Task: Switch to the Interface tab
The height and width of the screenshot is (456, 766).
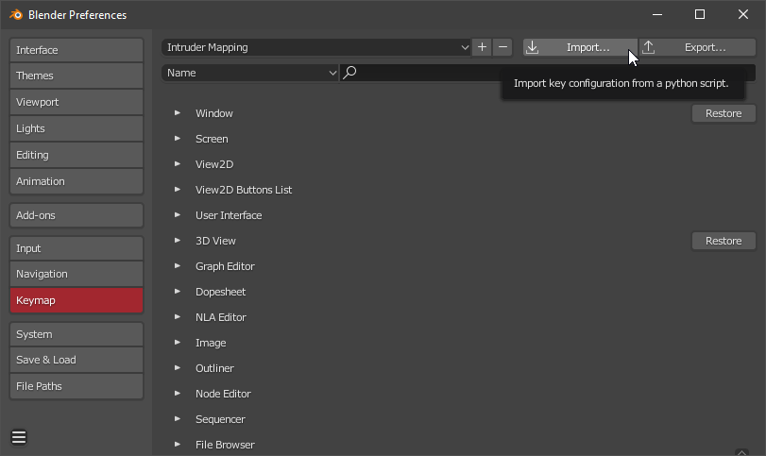Action: 77,50
